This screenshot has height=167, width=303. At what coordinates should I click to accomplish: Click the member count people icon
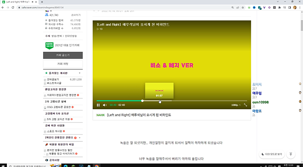coord(46,15)
